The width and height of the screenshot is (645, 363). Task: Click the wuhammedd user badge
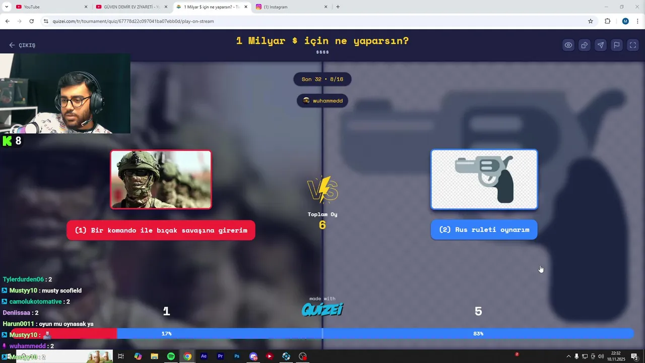coord(322,101)
